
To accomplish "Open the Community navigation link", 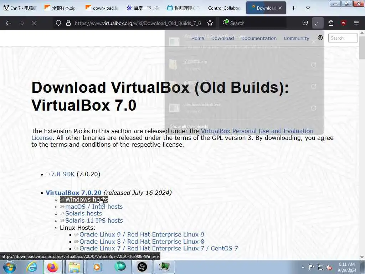I will pyautogui.click(x=296, y=38).
